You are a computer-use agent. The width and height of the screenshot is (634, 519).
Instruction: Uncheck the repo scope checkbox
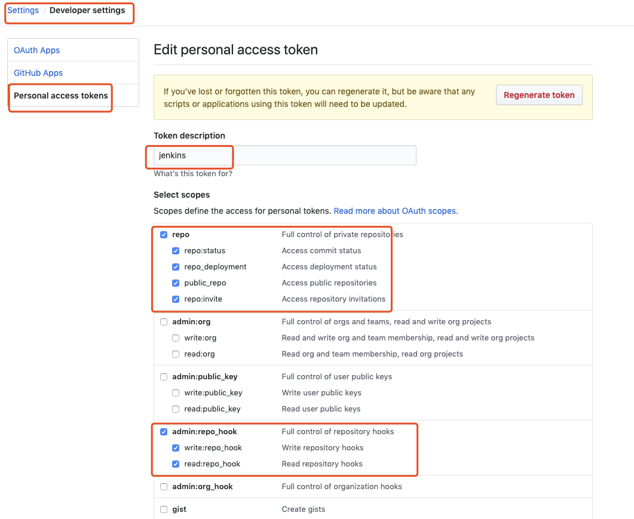coord(164,235)
